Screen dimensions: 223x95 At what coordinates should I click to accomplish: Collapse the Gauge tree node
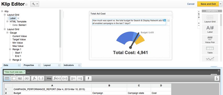[x=7, y=33]
